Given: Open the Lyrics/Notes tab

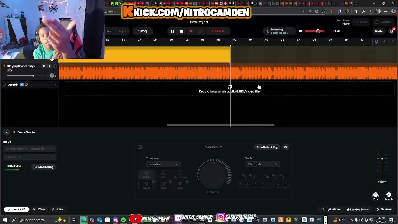Looking at the screenshot, I should [331, 210].
